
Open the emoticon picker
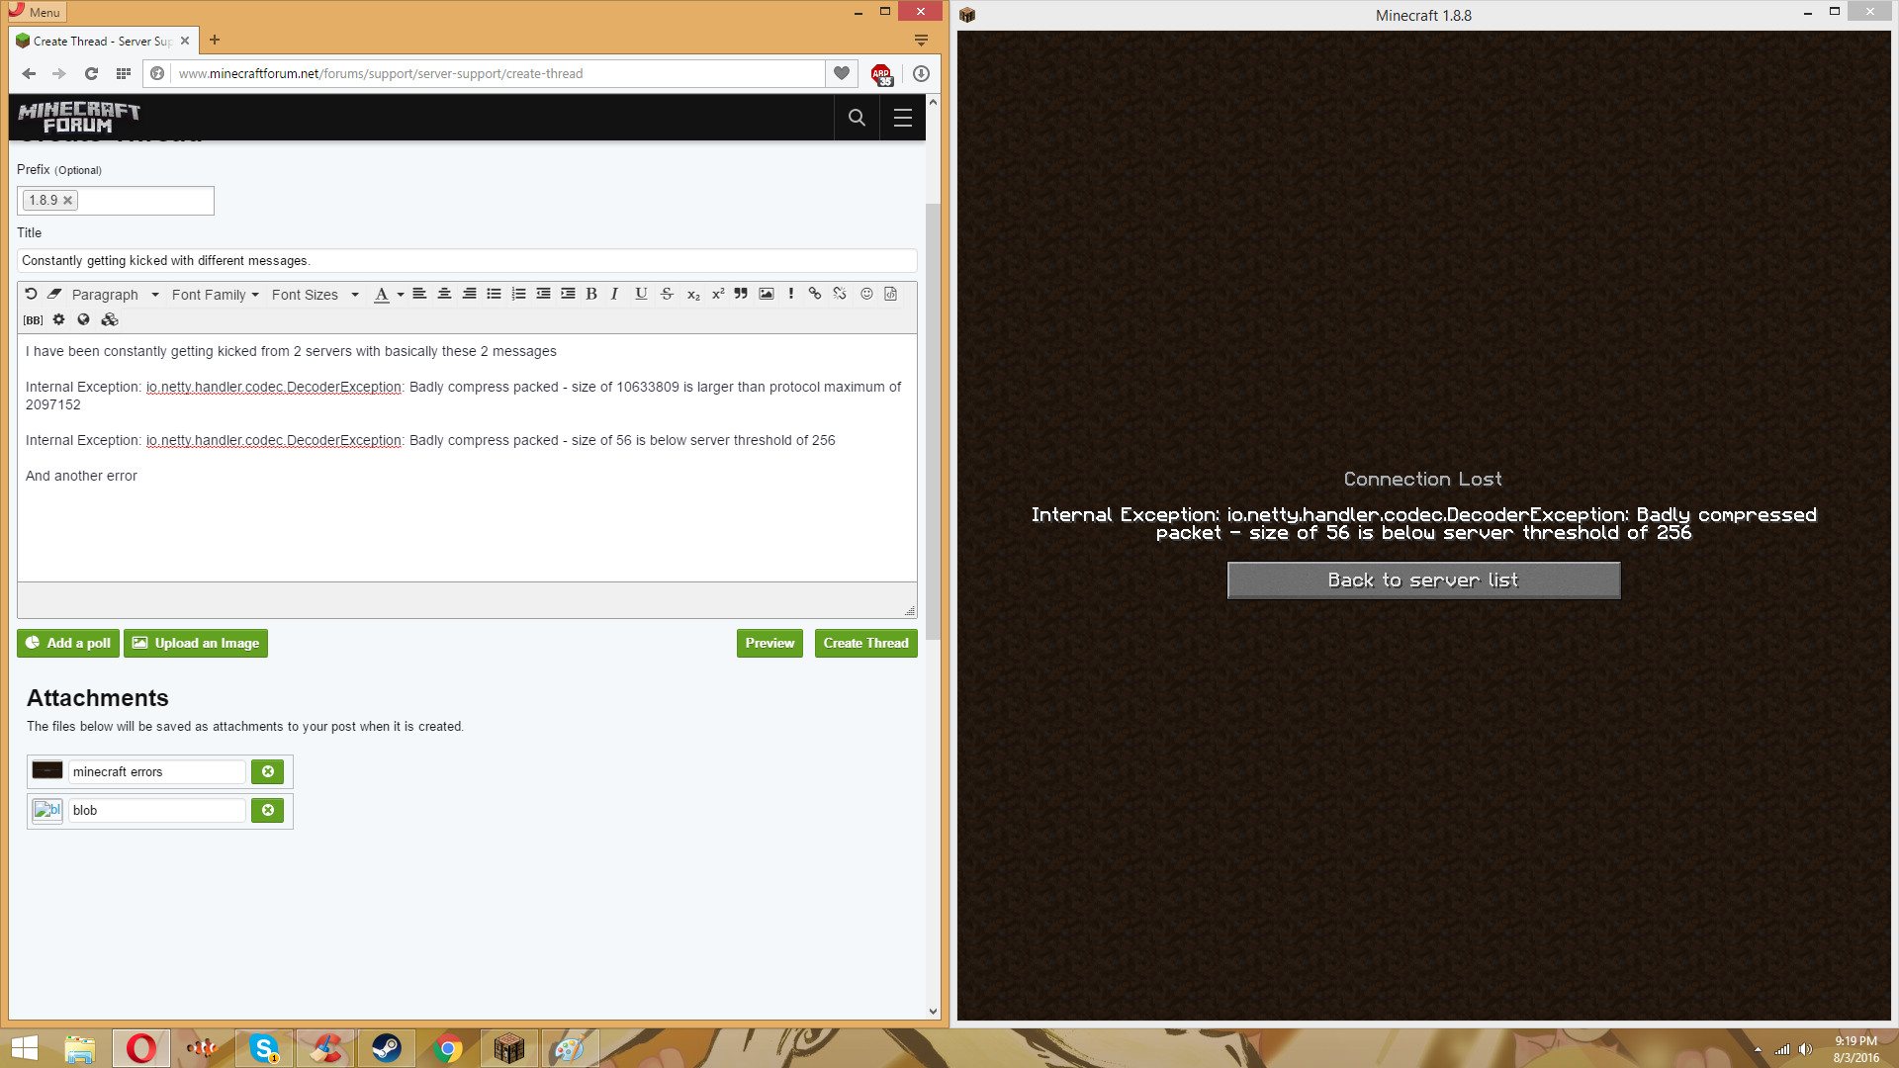(866, 294)
